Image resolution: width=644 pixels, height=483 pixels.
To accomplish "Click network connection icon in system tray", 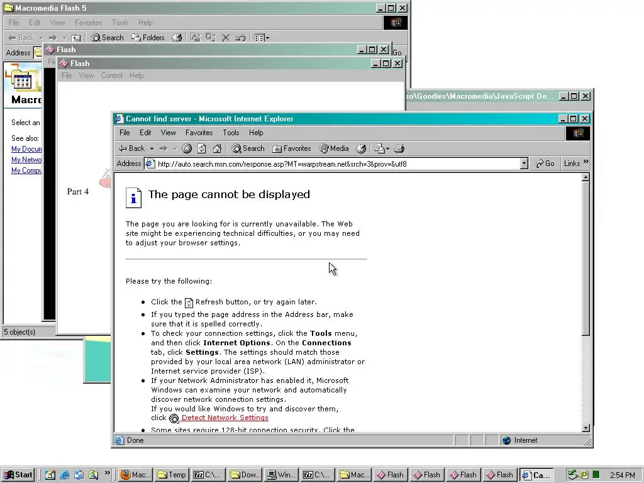I will click(x=572, y=475).
